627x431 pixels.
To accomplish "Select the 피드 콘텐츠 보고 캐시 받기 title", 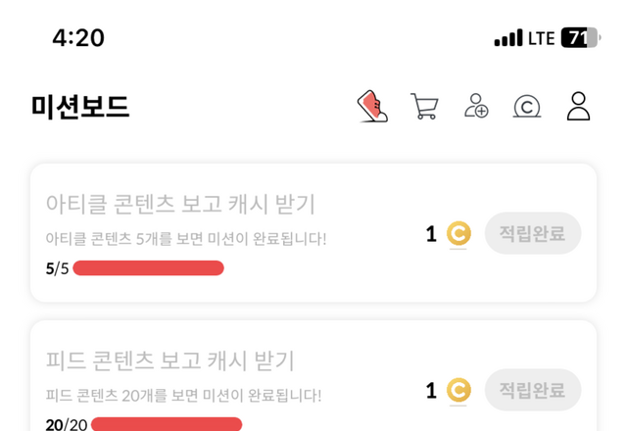I will click(170, 360).
